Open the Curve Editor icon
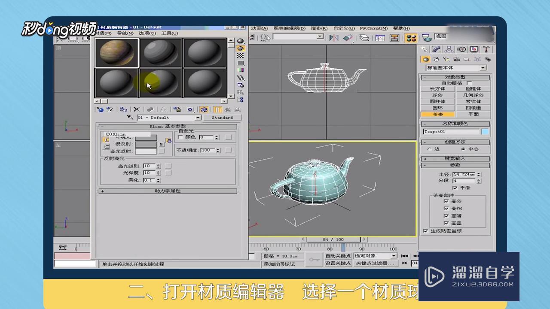The image size is (550, 309). (x=380, y=38)
